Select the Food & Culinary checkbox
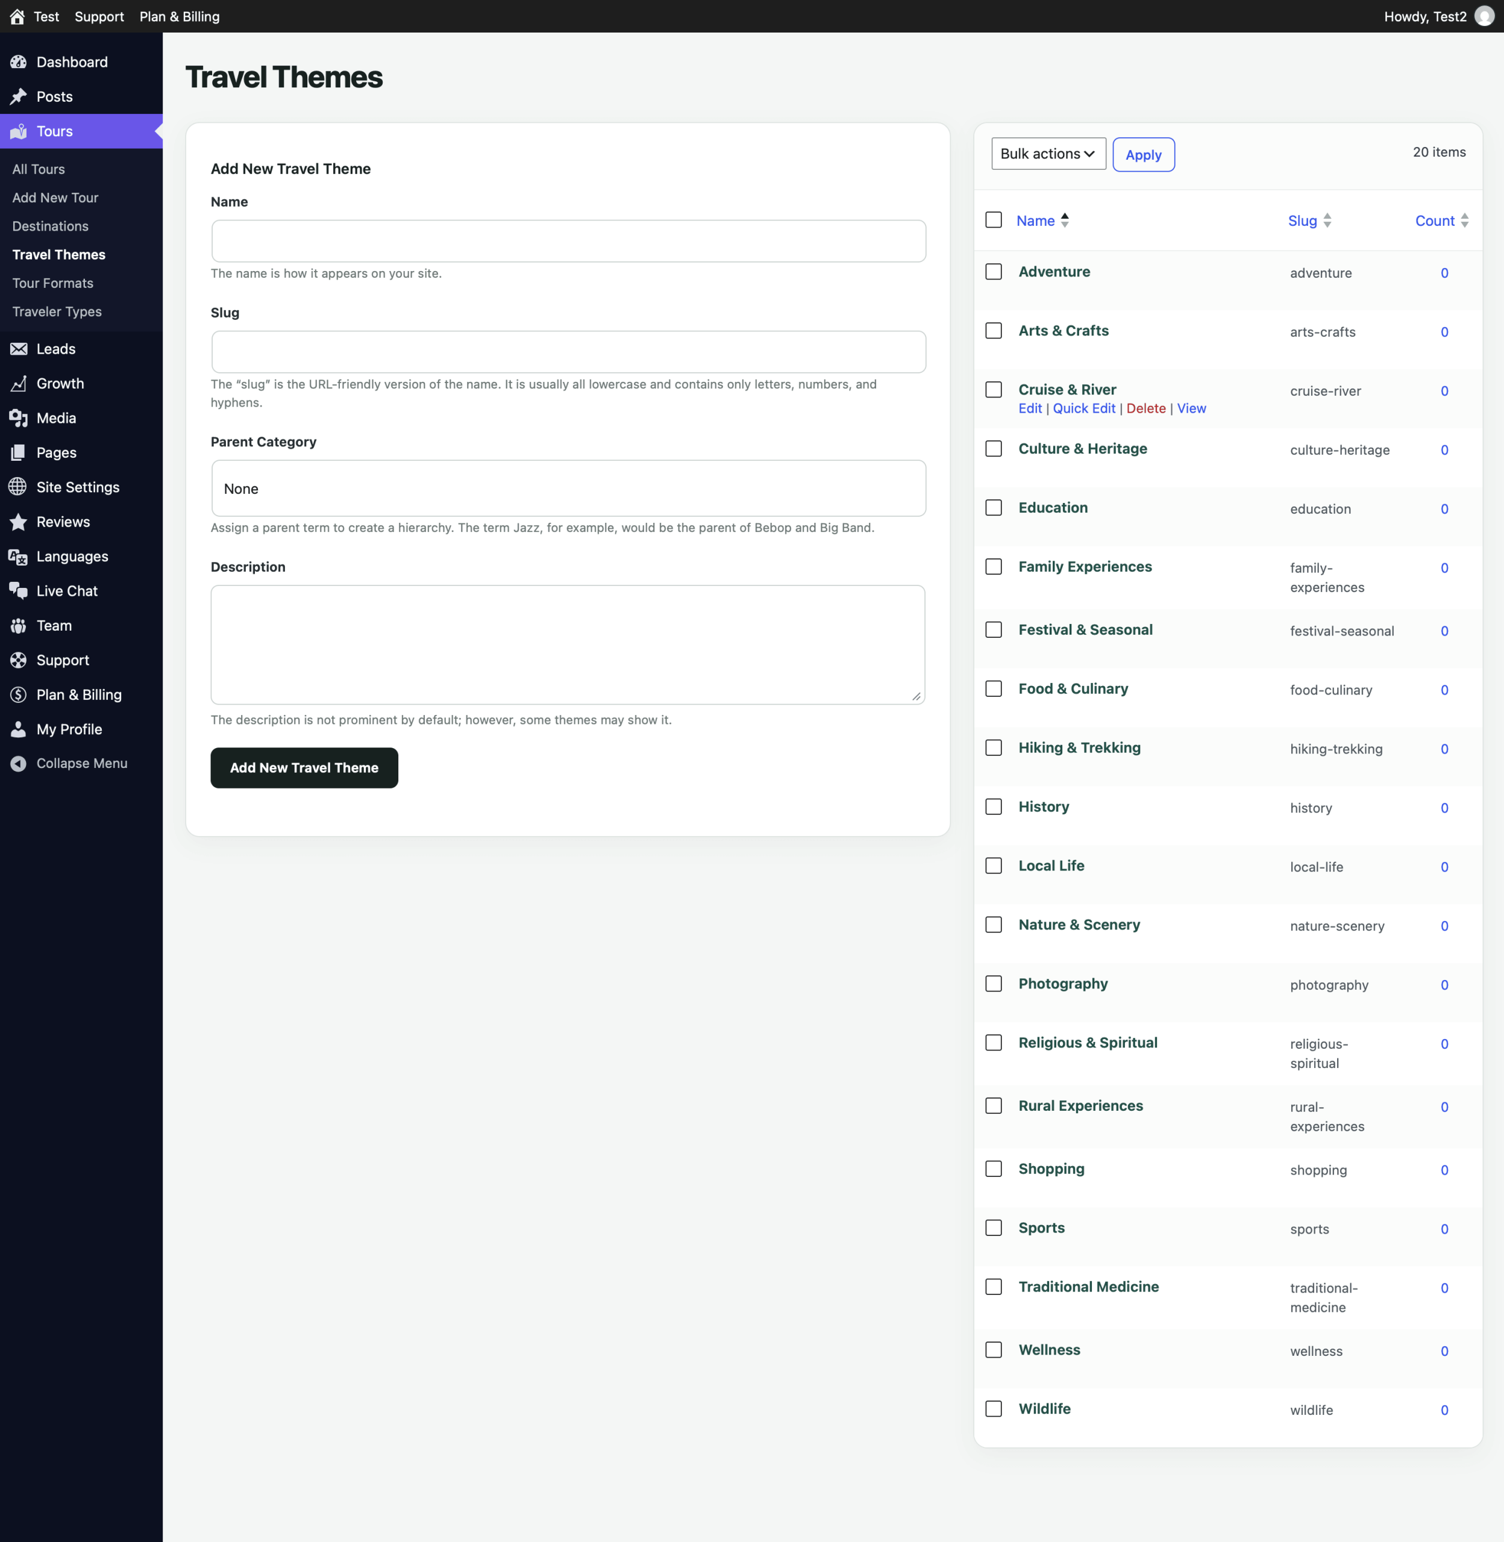The width and height of the screenshot is (1504, 1542). (x=994, y=688)
